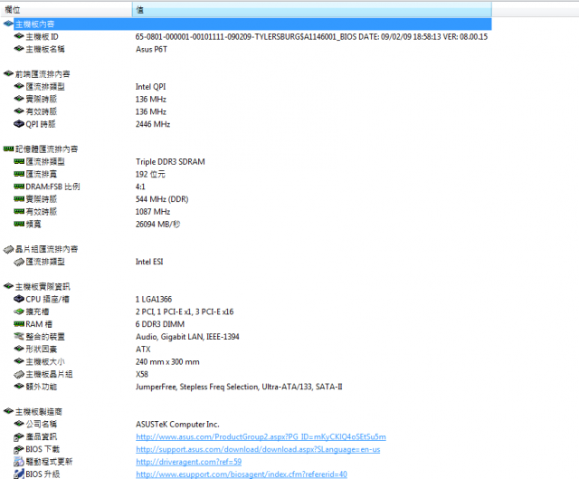Select the Triple DDR3 SDRAM value
This screenshot has width=579, height=479.
170,162
